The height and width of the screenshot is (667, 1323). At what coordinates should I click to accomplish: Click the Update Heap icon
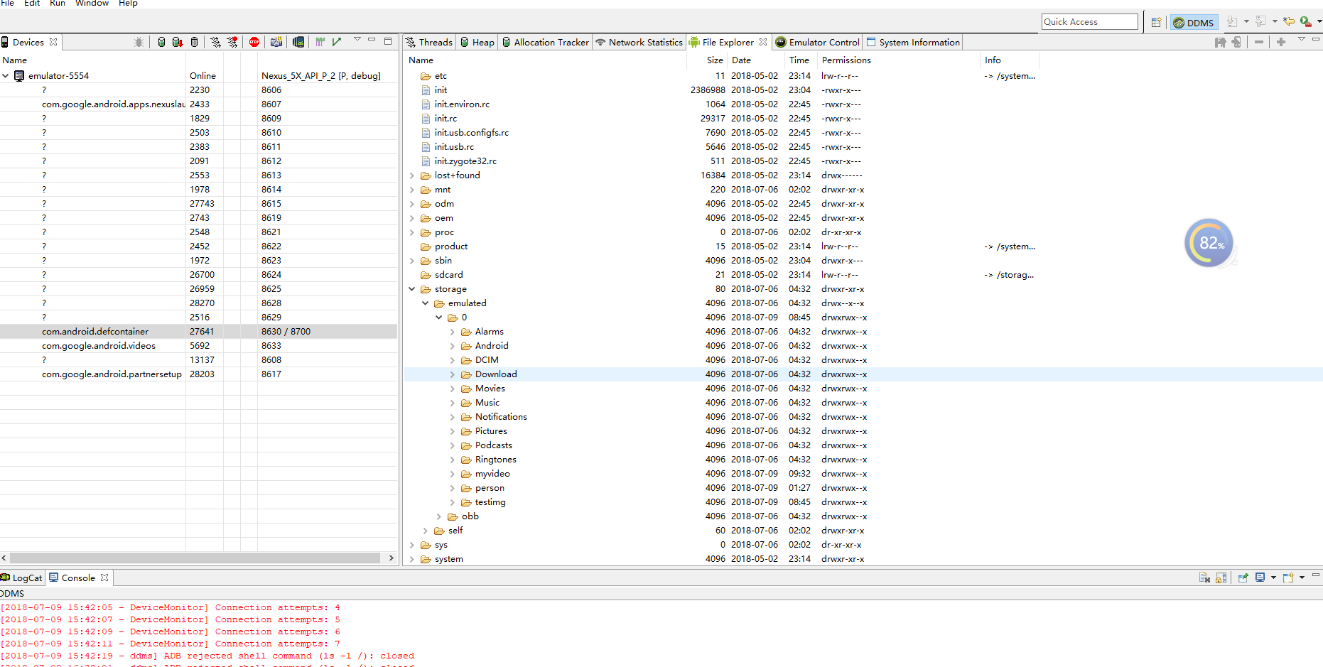tap(161, 42)
